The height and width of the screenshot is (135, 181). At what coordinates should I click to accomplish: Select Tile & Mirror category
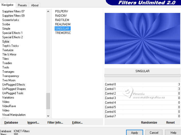pos(9,54)
